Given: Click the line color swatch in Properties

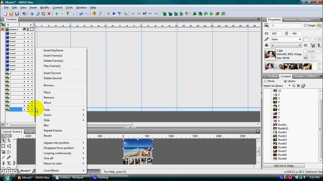Looking at the screenshot, I should tap(306, 39).
